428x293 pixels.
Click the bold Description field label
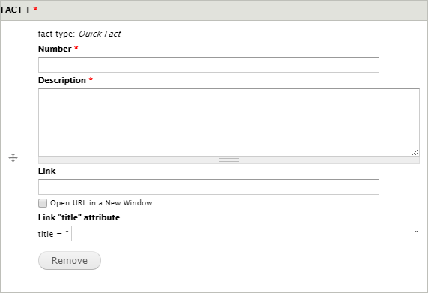point(62,80)
